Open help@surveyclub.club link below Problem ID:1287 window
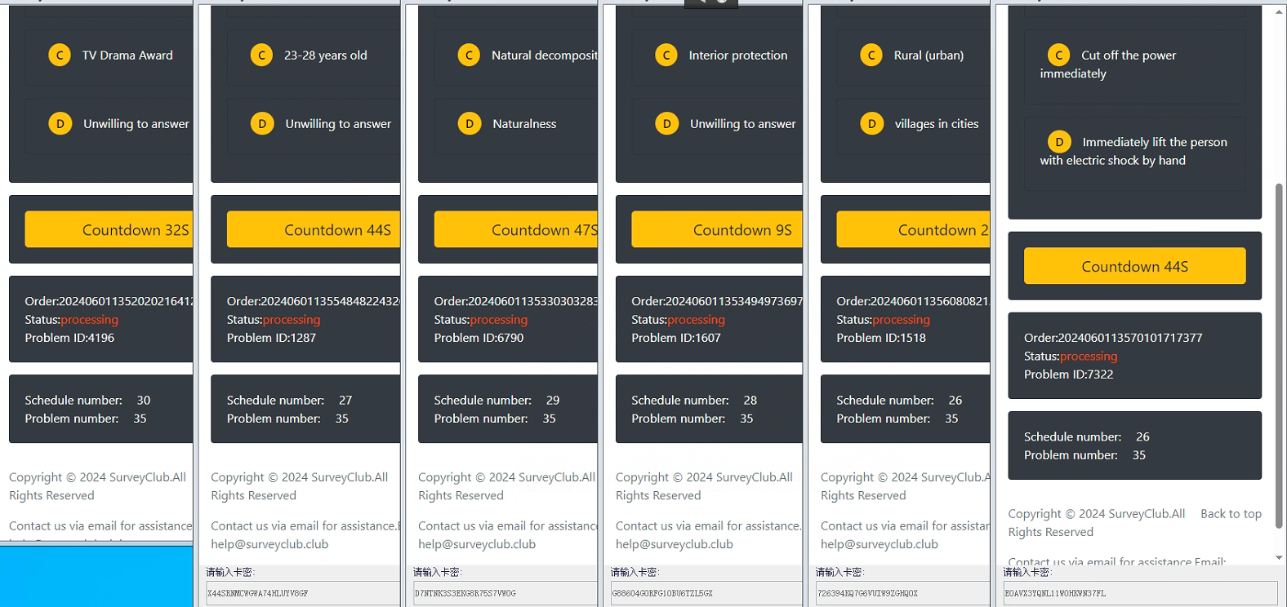 269,544
